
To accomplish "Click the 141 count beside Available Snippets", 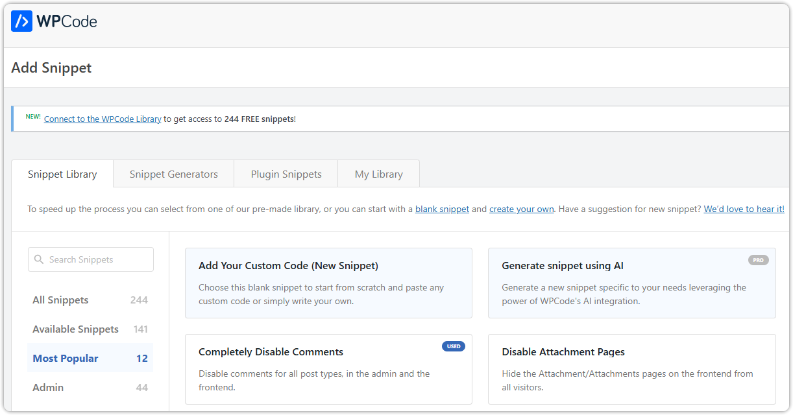I will click(x=141, y=329).
